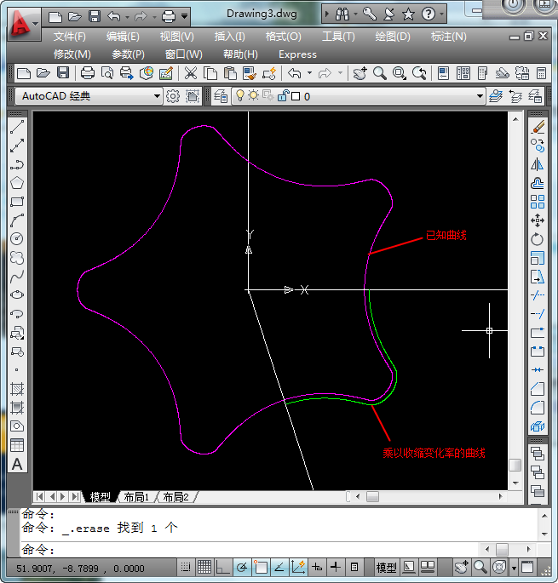Click the 模型 button in status bar

(386, 568)
